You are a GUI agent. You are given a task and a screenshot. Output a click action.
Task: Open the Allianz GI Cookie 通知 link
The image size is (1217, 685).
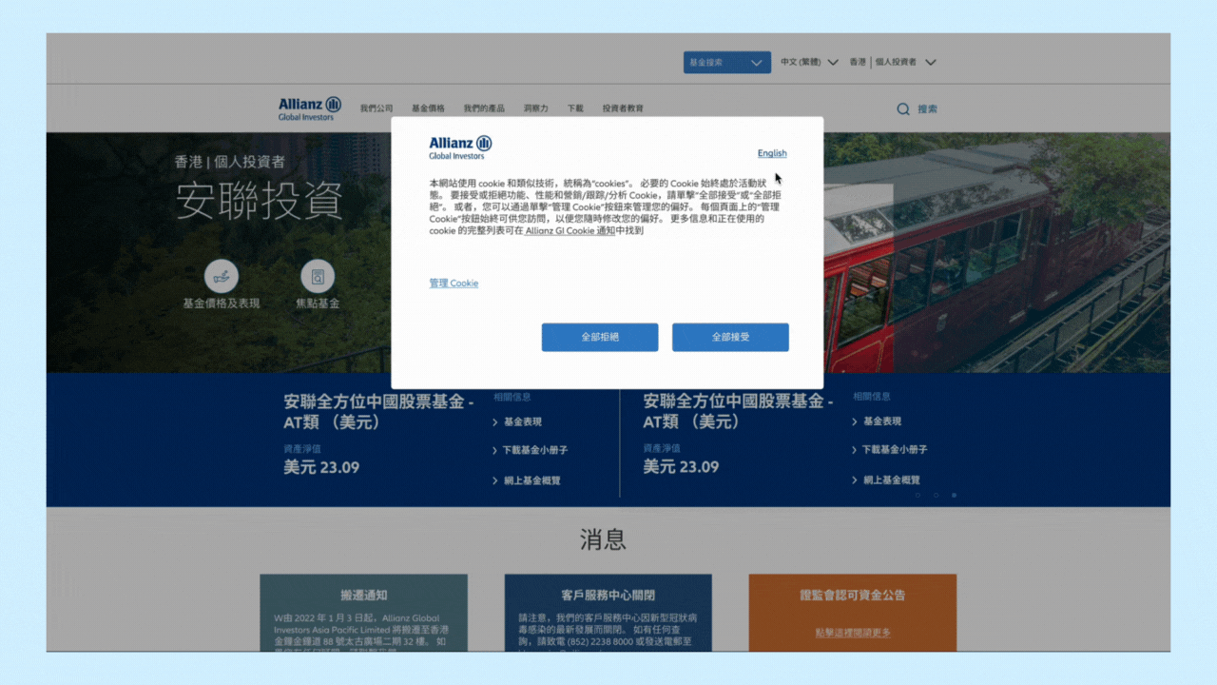[570, 230]
